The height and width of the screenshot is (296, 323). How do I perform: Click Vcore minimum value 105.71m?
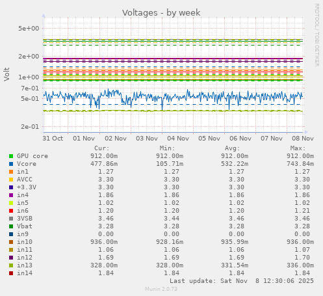[170, 164]
